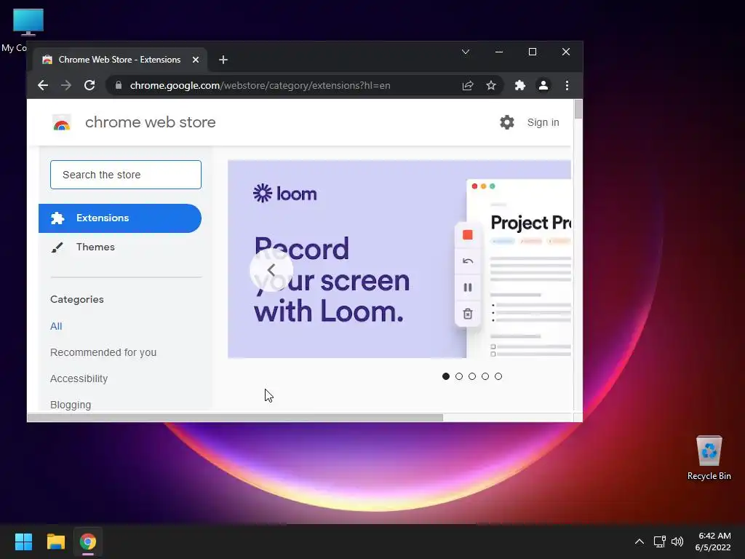Close the Chrome Web Store tab

195,60
